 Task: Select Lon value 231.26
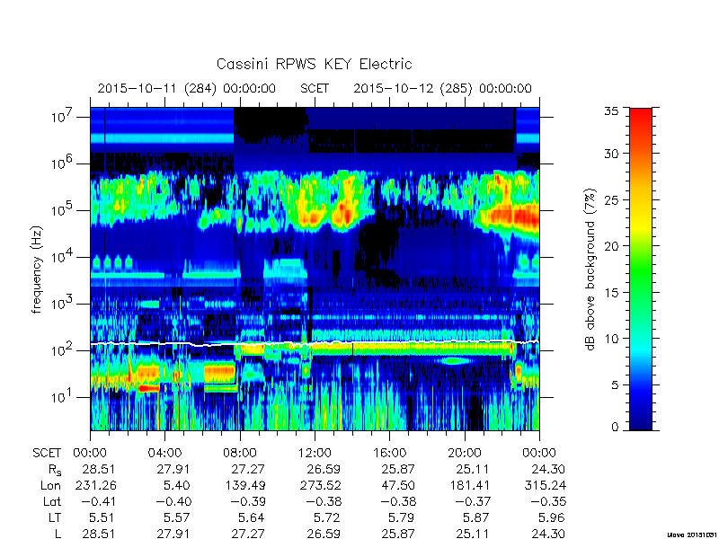click(96, 485)
